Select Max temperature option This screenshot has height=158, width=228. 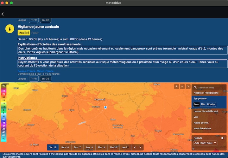[x=196, y=104]
